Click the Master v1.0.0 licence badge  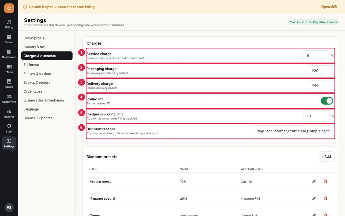(313, 22)
